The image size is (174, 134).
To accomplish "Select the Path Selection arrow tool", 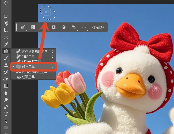I will (6, 121).
